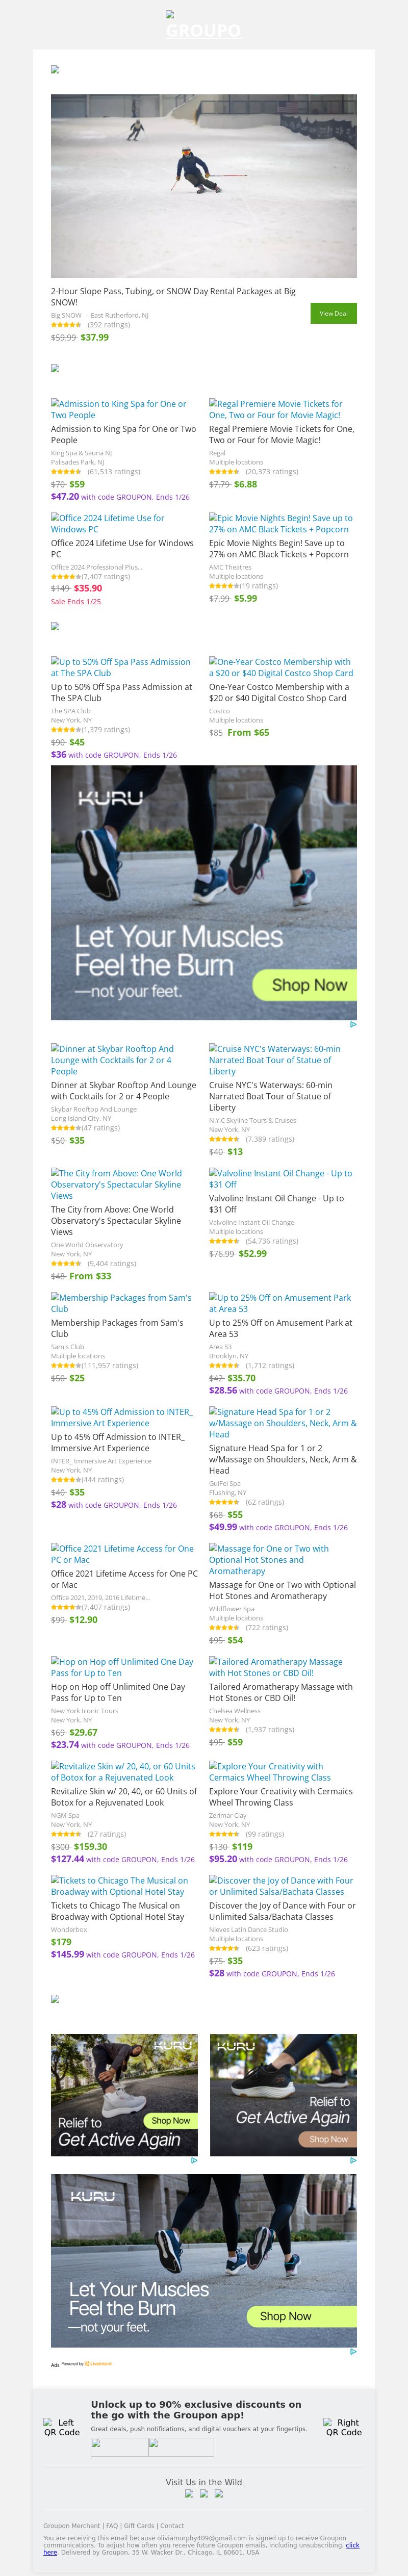Open One-Year Costco Membership deal link

pos(280,667)
